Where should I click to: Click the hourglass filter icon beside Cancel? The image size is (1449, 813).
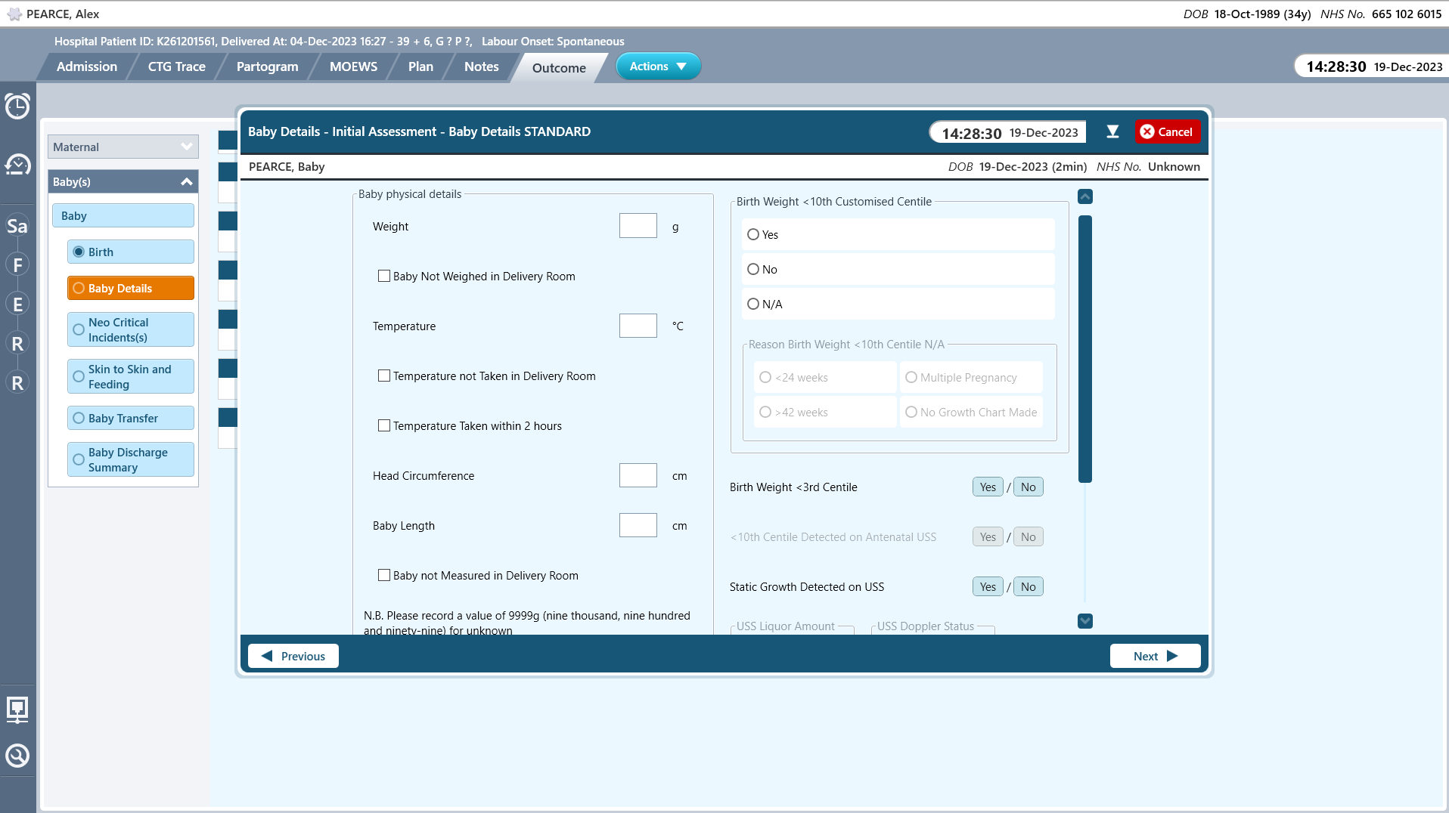point(1112,131)
